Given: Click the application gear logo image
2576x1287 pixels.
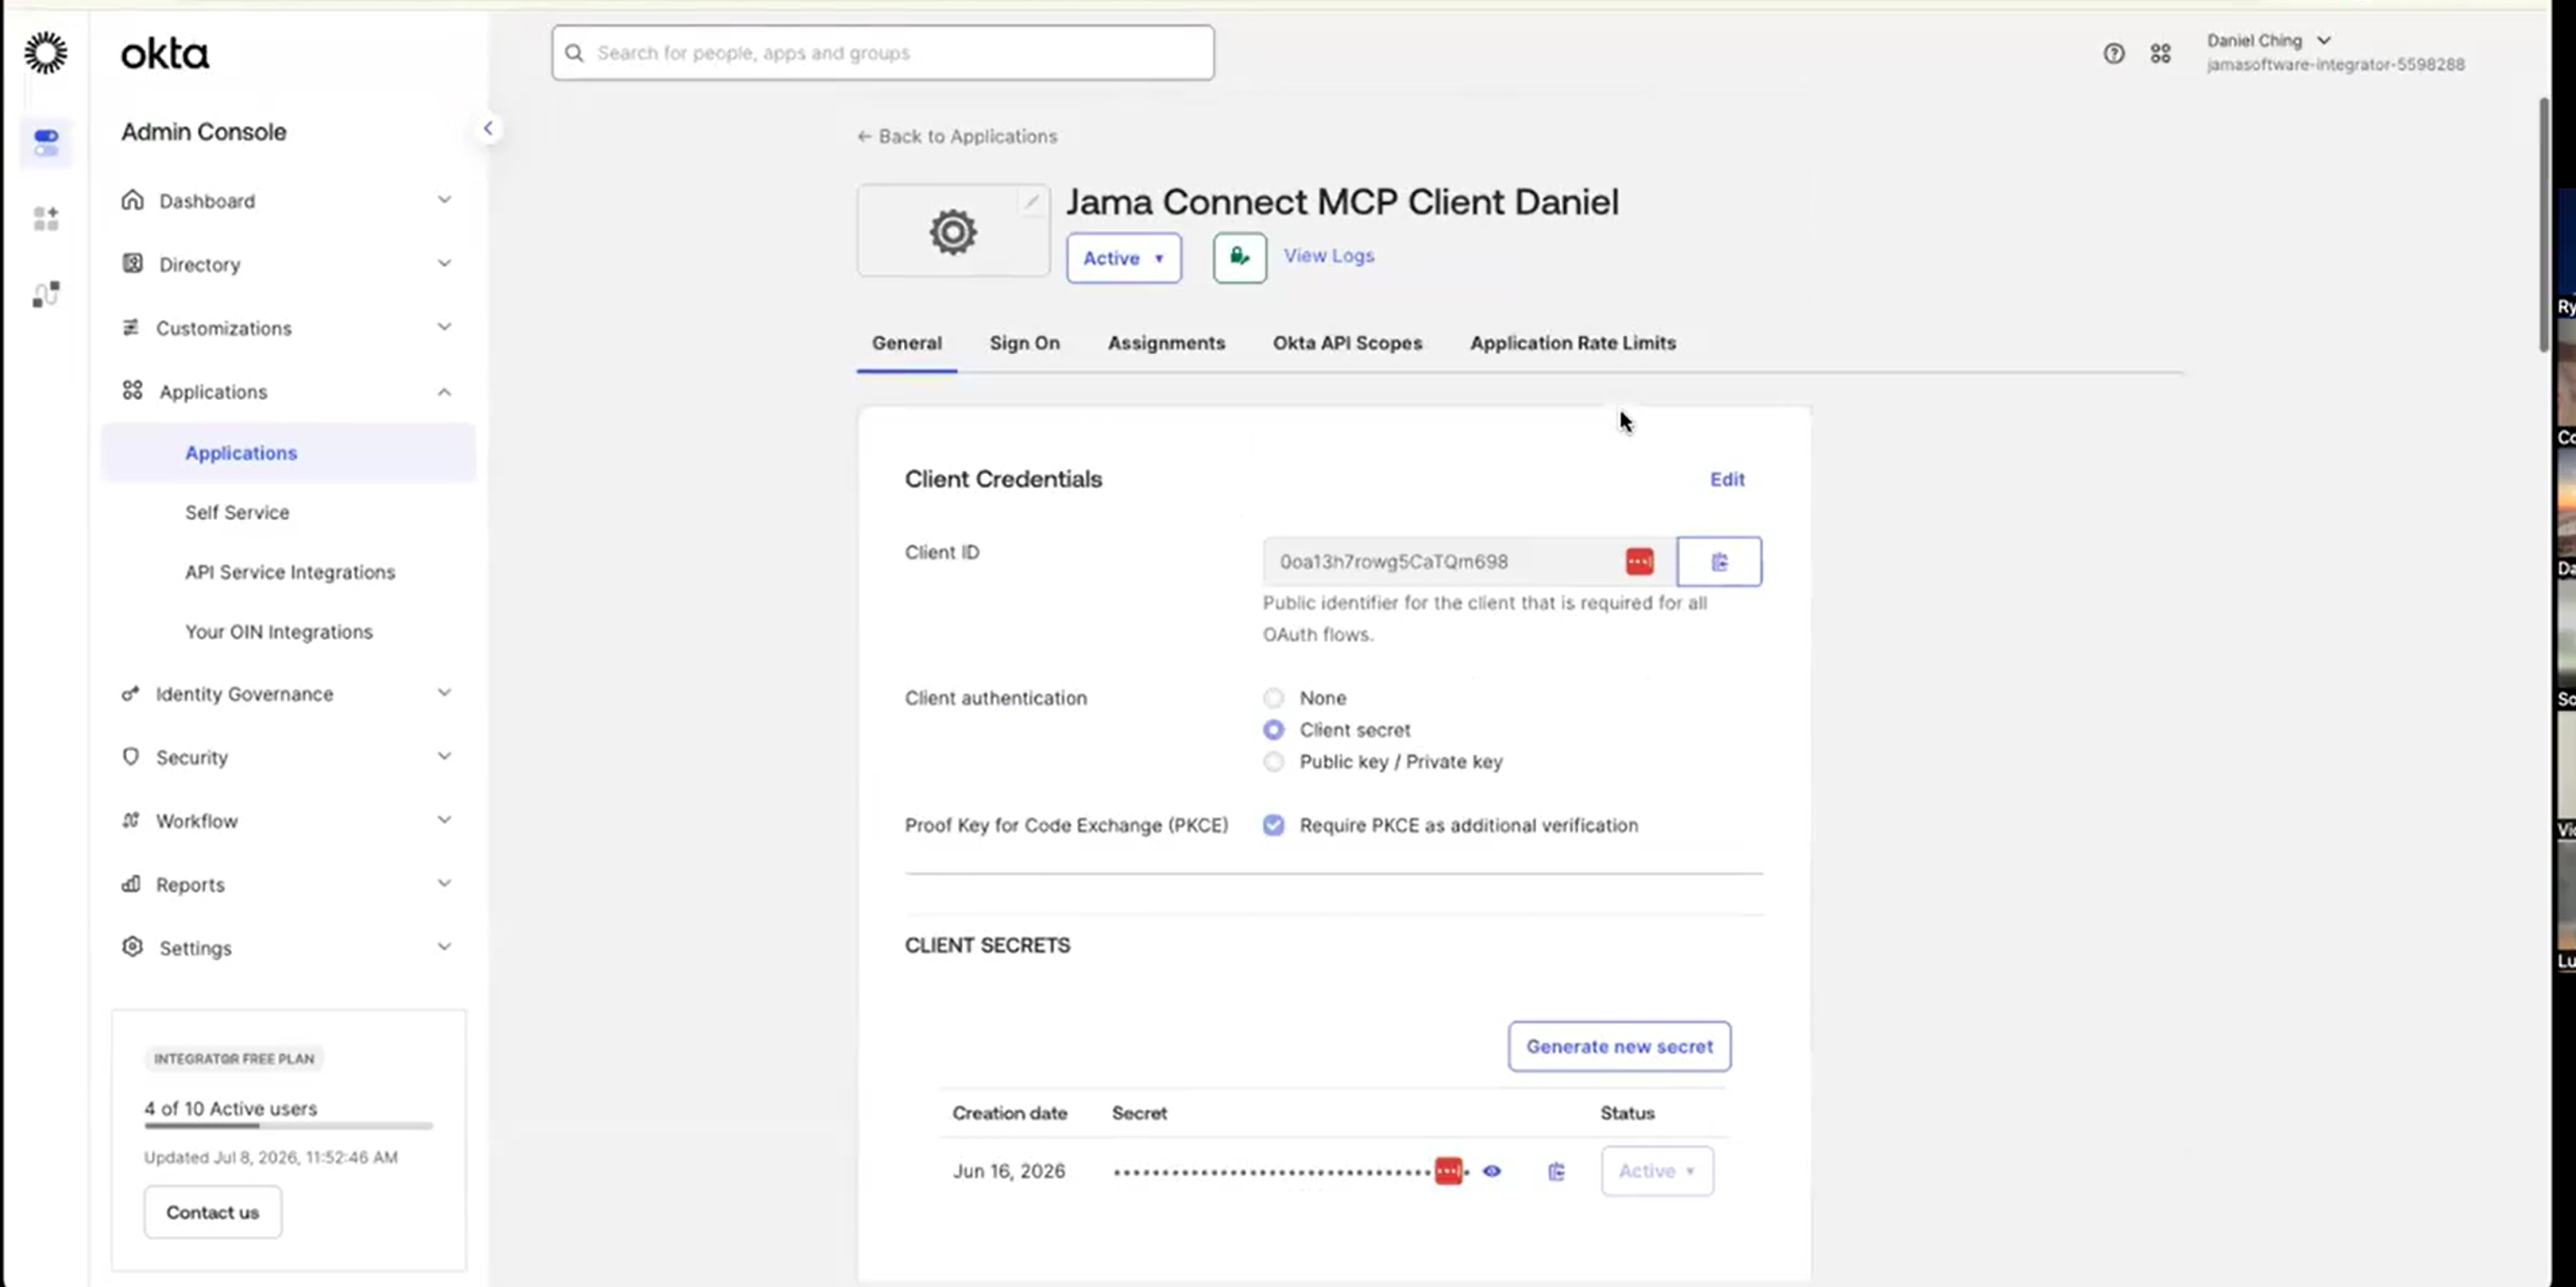Looking at the screenshot, I should click(x=953, y=232).
